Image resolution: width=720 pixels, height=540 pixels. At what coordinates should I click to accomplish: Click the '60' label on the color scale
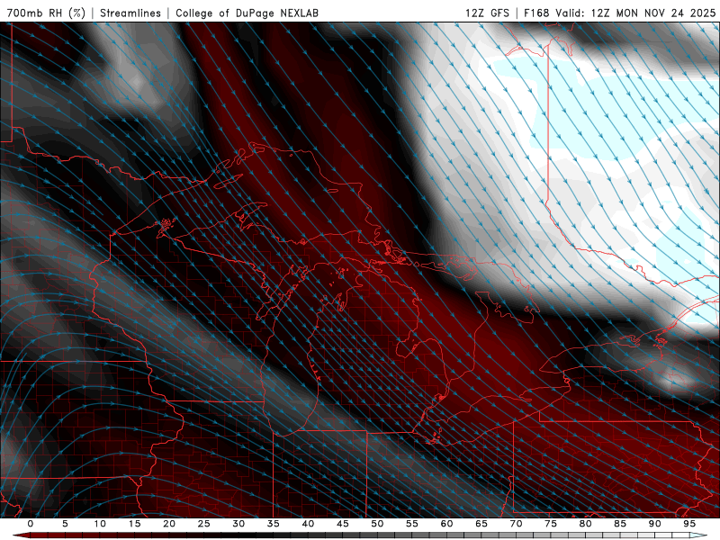446,524
